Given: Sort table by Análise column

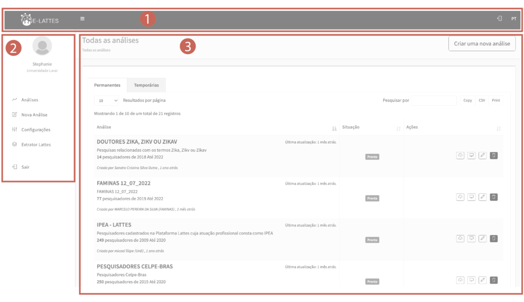Looking at the screenshot, I should 334,128.
